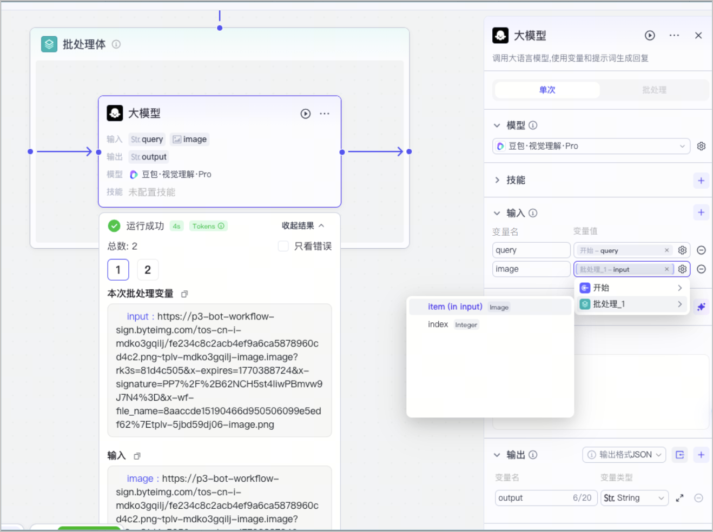The image size is (713, 532).
Task: Remove the image input row
Action: click(x=701, y=269)
